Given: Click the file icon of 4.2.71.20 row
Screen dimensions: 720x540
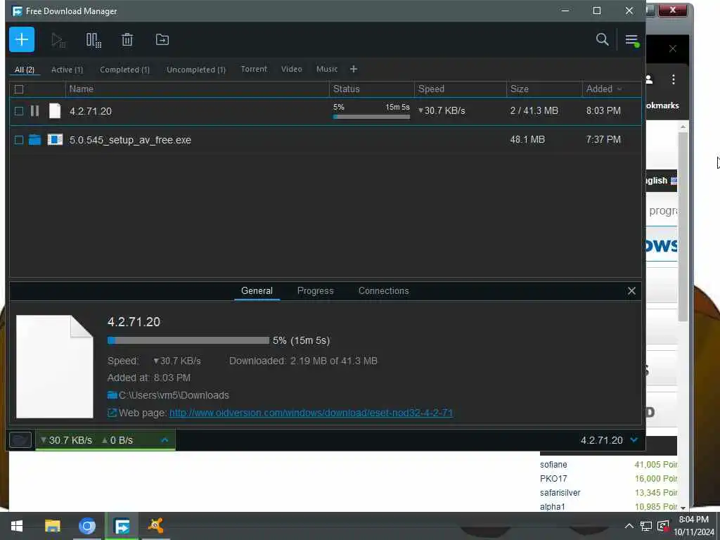Looking at the screenshot, I should click(x=55, y=110).
